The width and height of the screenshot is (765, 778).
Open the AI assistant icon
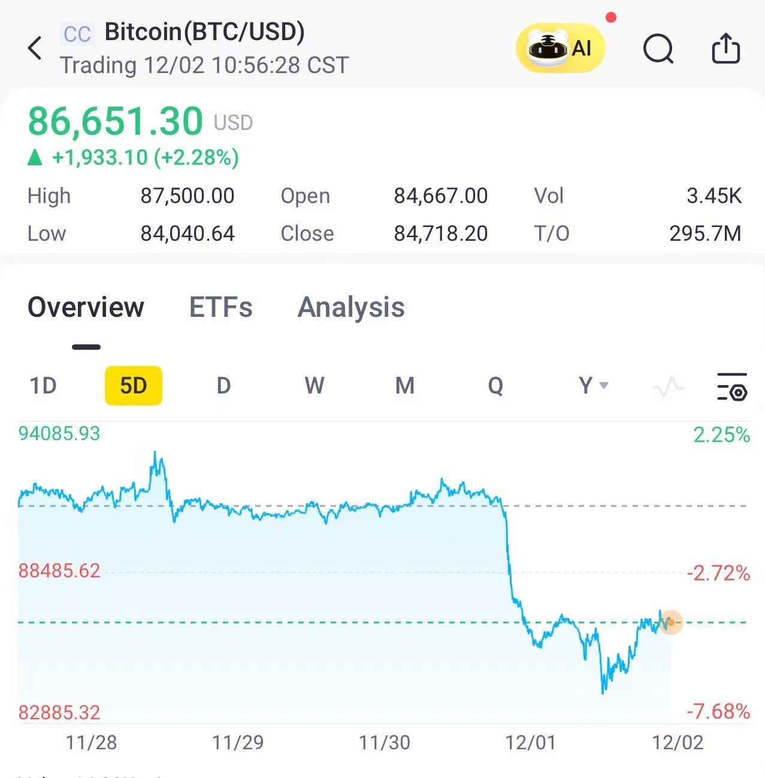(x=560, y=49)
